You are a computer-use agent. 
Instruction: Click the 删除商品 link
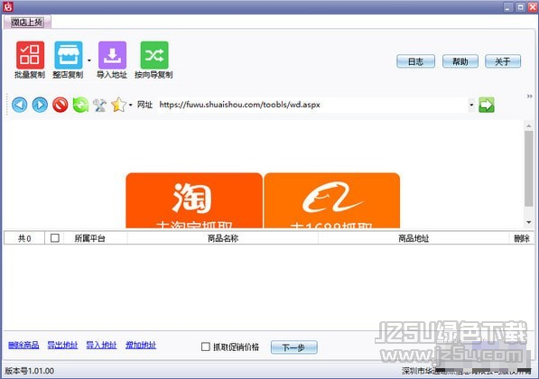coord(23,345)
